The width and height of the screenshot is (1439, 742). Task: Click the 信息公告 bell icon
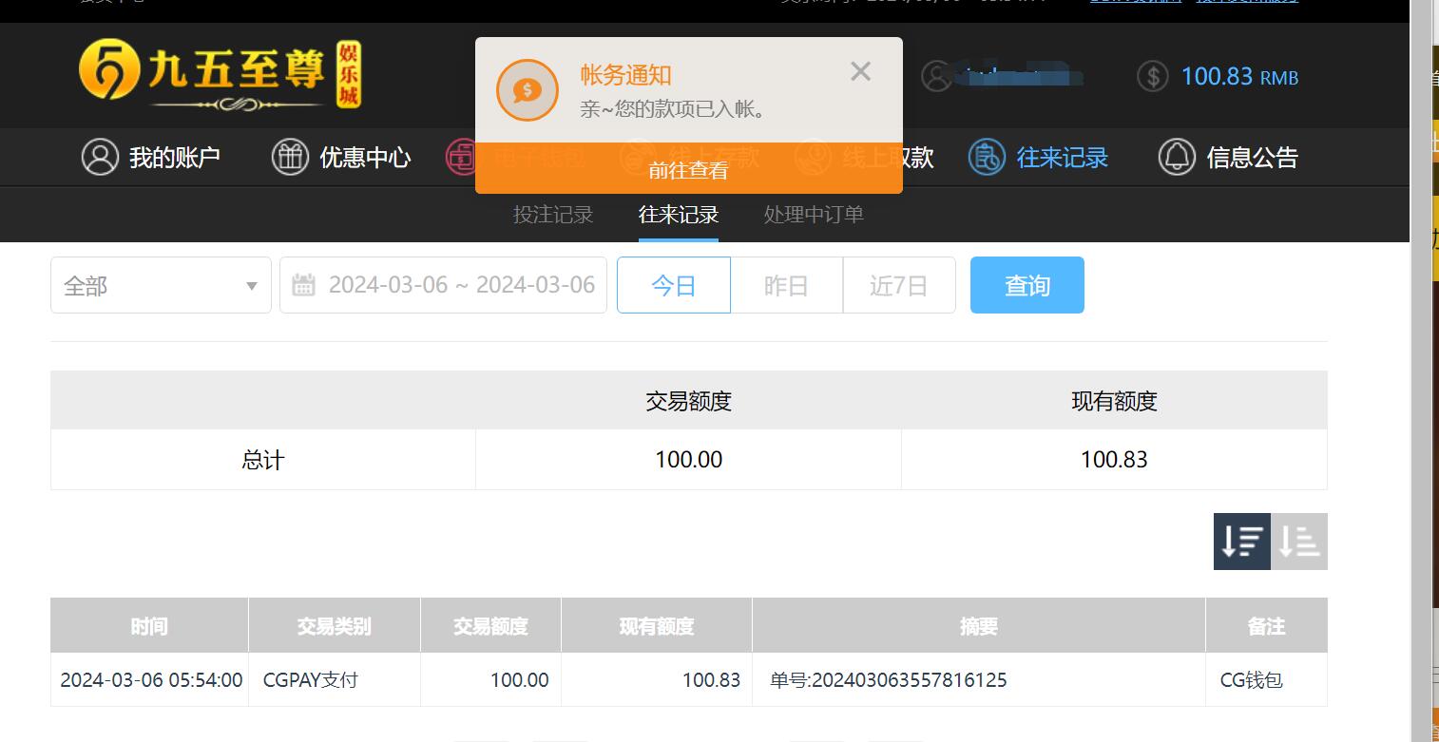tap(1176, 157)
